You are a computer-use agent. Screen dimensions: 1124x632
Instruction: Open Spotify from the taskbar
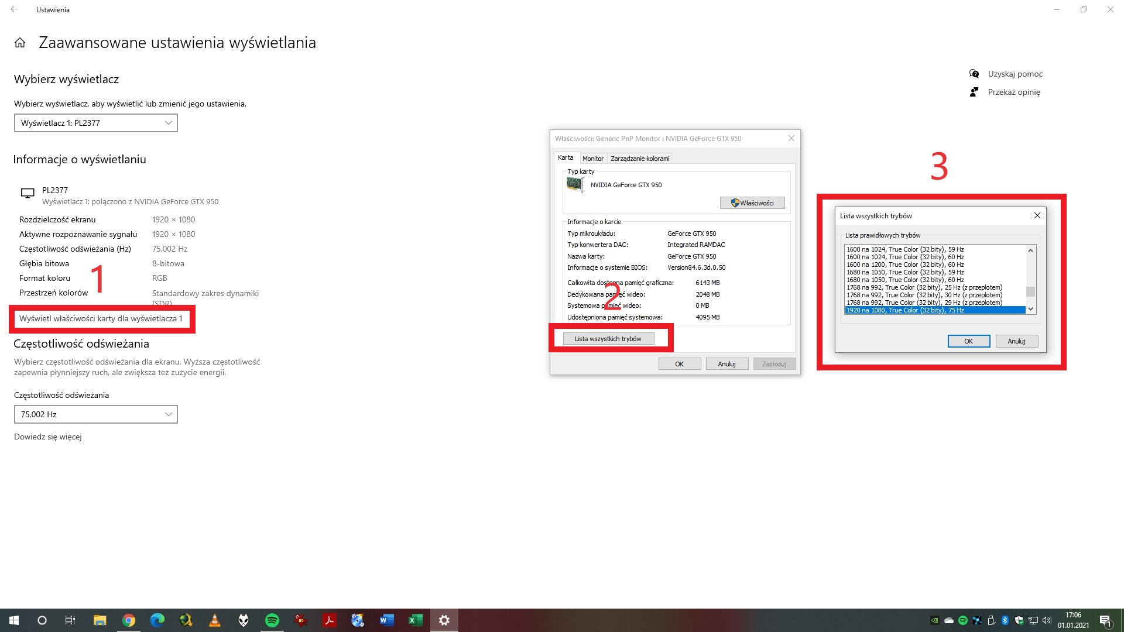[x=272, y=620]
